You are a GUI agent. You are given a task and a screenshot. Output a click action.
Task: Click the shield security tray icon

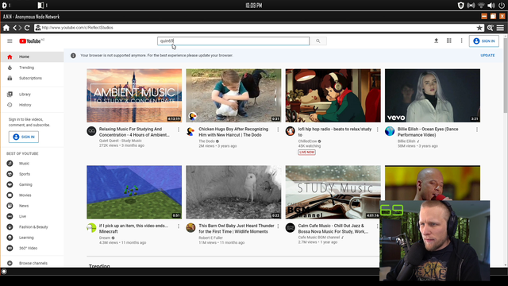[460, 6]
